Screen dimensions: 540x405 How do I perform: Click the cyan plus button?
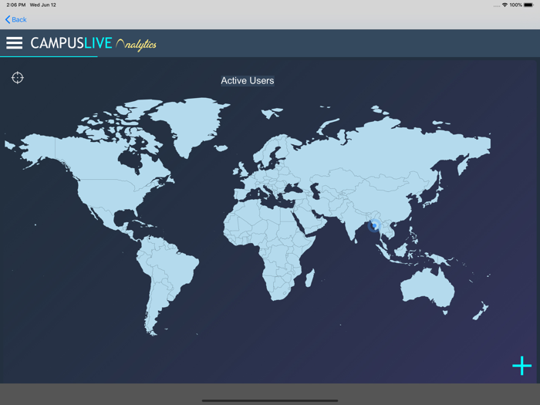pyautogui.click(x=521, y=366)
